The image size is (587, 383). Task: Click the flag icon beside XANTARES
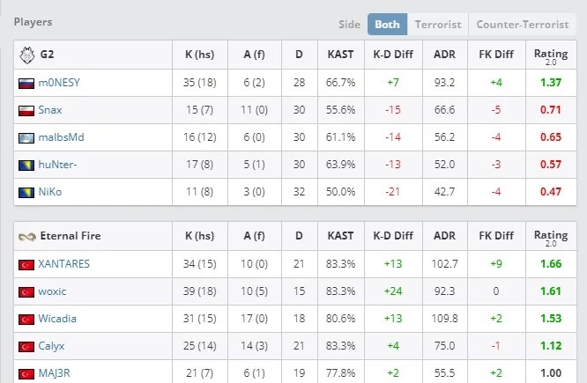[26, 264]
